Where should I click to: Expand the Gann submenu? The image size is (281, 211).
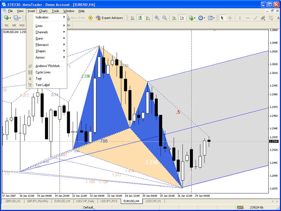pos(47,38)
